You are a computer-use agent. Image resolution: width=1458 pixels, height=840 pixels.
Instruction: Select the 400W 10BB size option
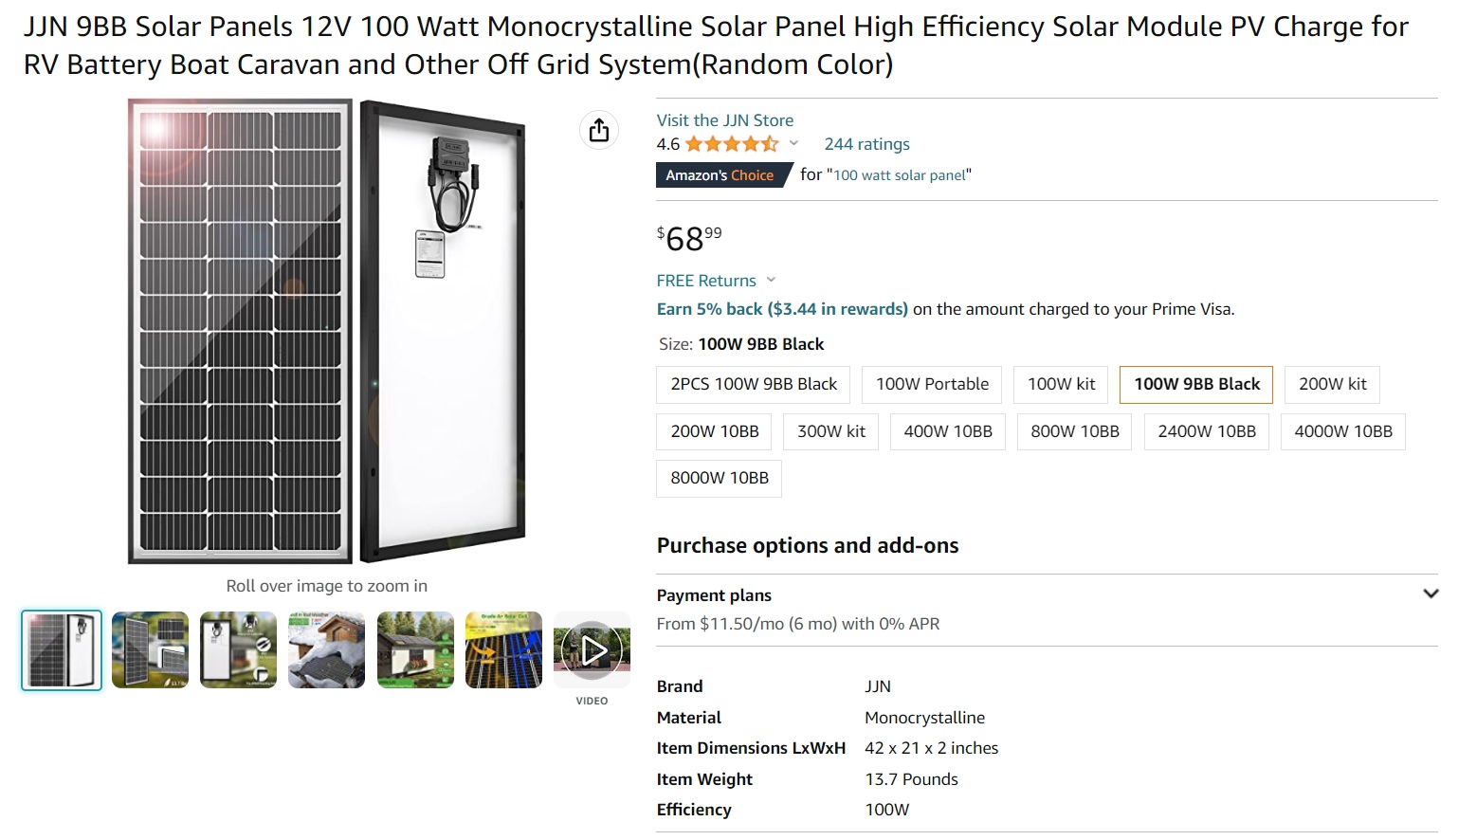click(947, 431)
